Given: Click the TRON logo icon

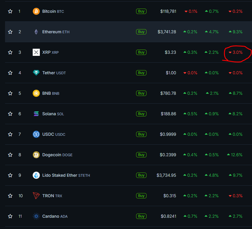Looking at the screenshot, I should pos(36,196).
